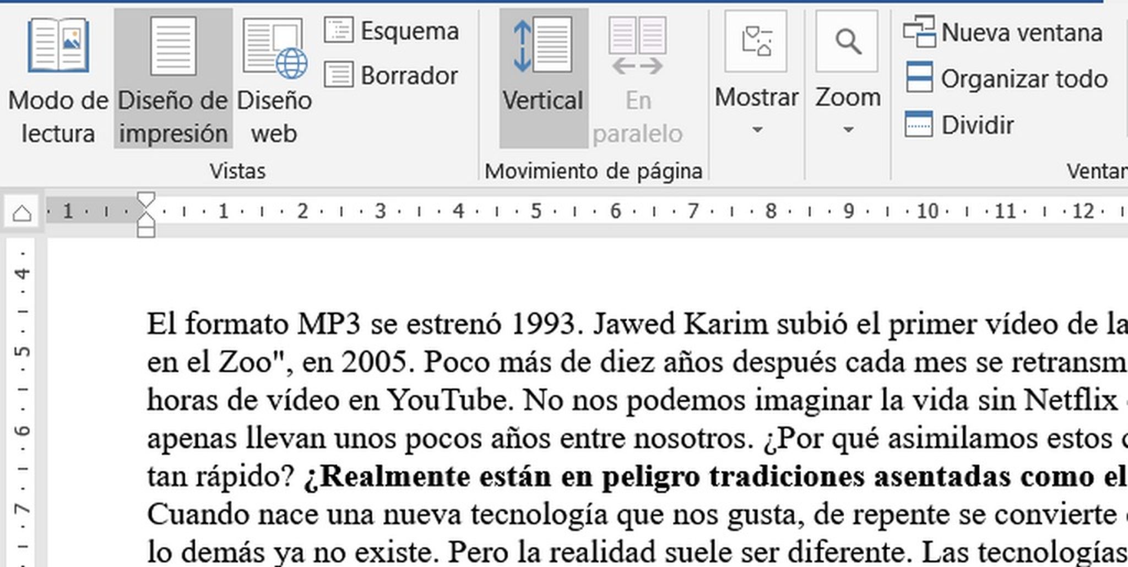This screenshot has height=567, width=1128.
Task: Click the ruler at the 10 mark
Action: tap(927, 211)
